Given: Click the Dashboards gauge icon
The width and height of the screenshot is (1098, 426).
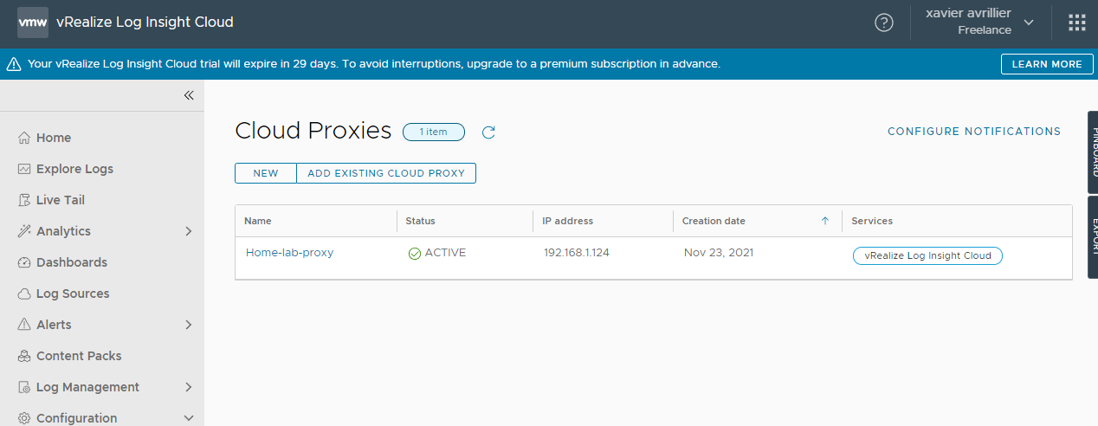Looking at the screenshot, I should [24, 262].
